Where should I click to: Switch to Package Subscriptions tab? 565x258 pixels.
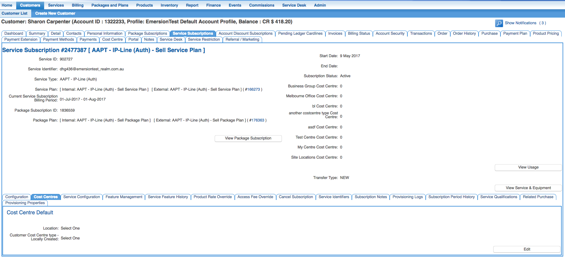tap(148, 34)
